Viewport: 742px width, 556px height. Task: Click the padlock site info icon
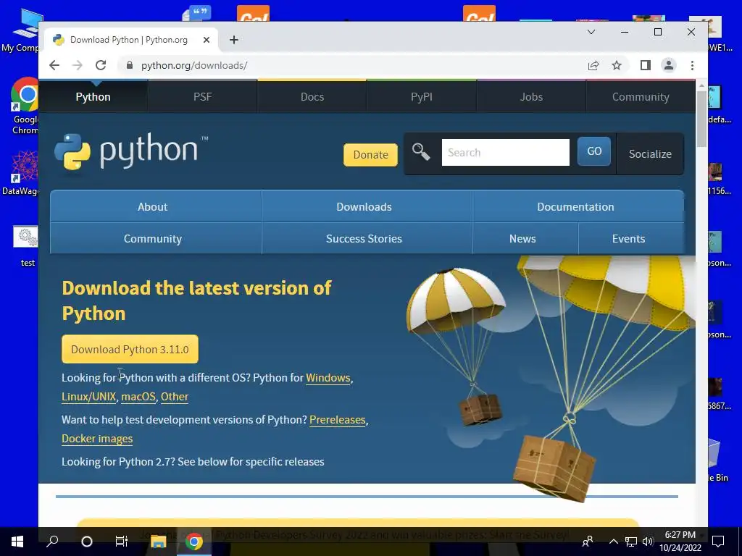point(129,65)
